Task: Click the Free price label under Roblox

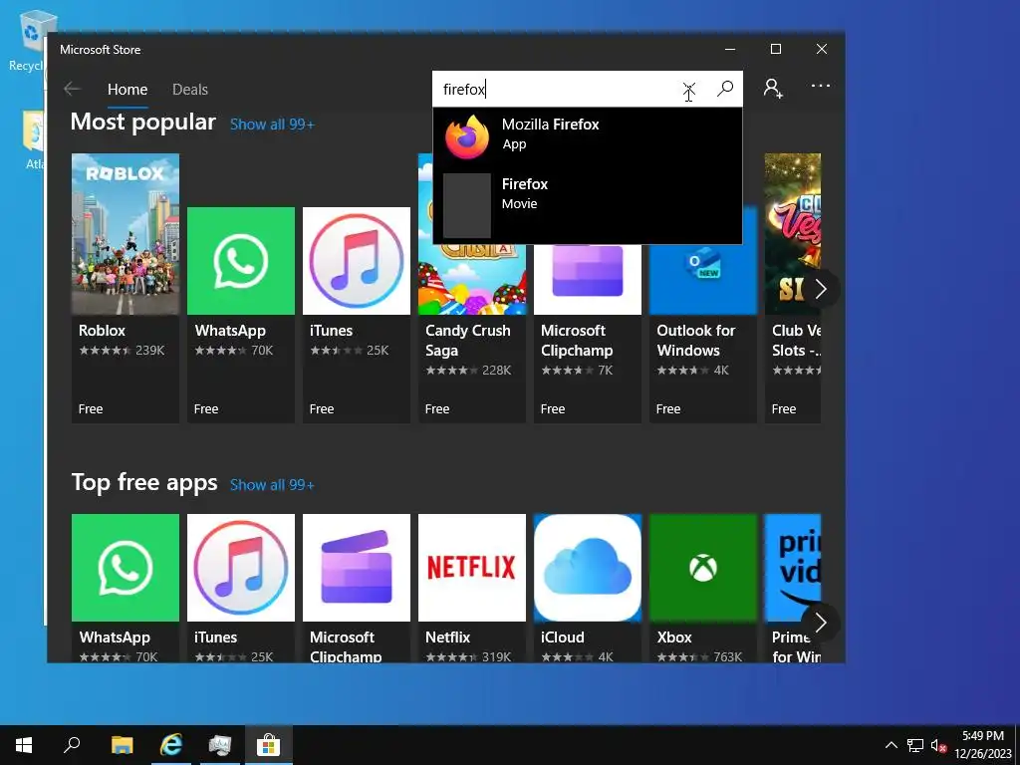Action: click(91, 409)
